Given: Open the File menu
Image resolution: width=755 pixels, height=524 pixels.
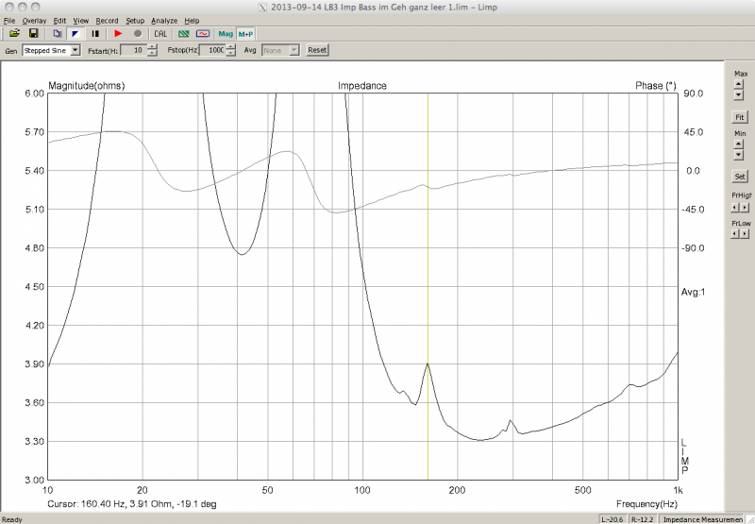Looking at the screenshot, I should [x=9, y=21].
